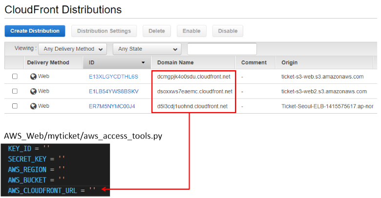Open the Any Delivery Method dropdown
This screenshot has width=381, height=198.
(73, 49)
